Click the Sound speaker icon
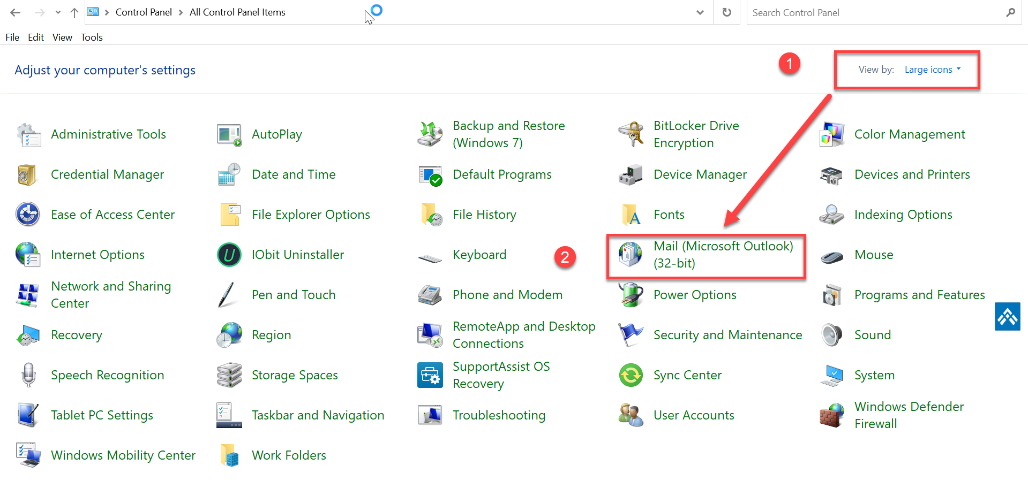 [x=832, y=335]
